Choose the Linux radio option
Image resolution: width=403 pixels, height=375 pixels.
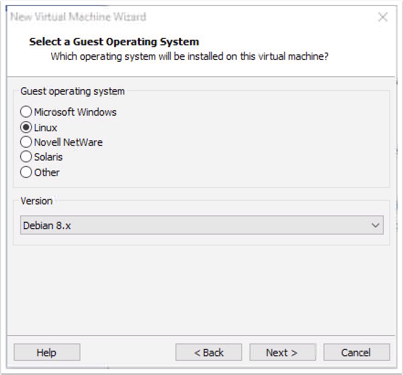coord(26,127)
